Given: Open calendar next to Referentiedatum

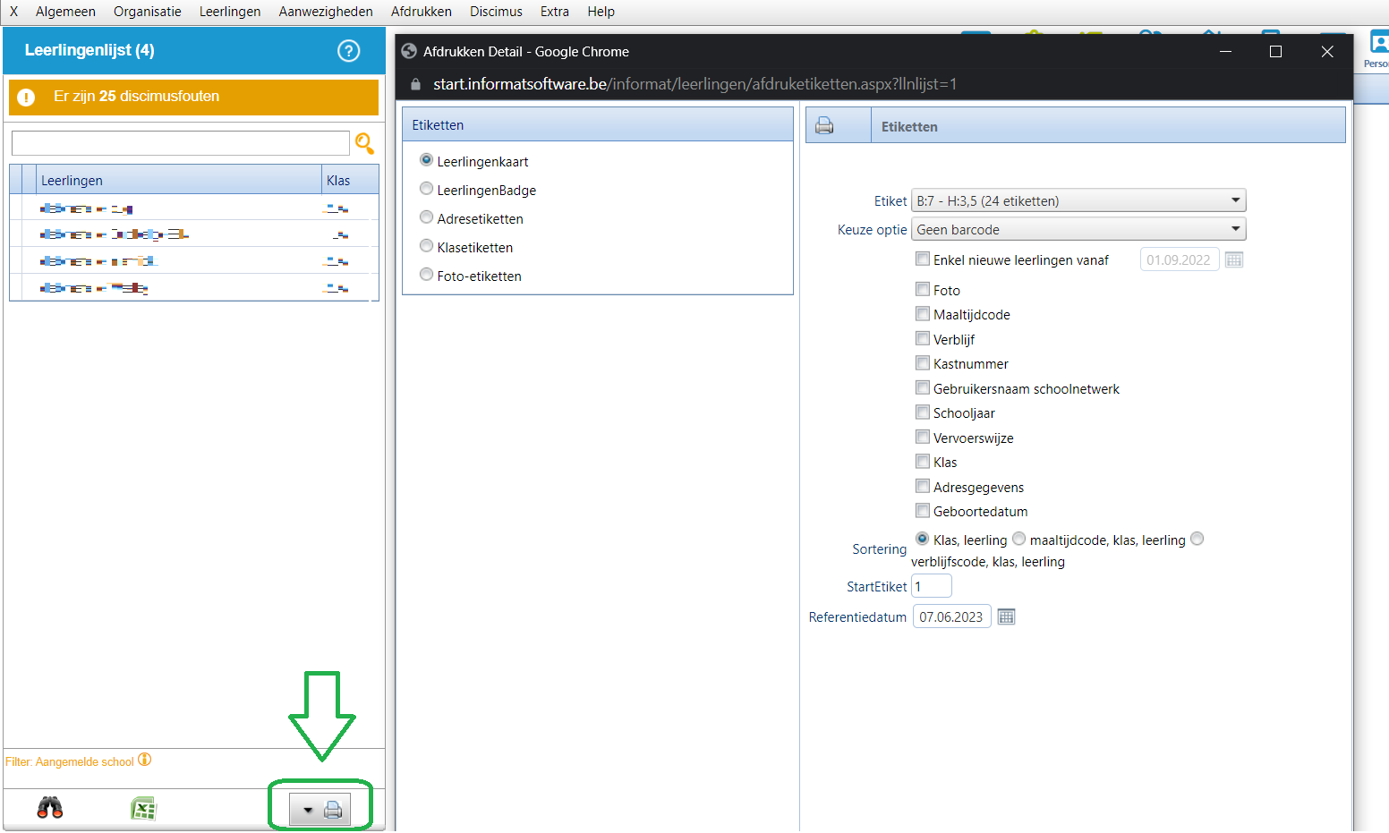Looking at the screenshot, I should pyautogui.click(x=1006, y=616).
